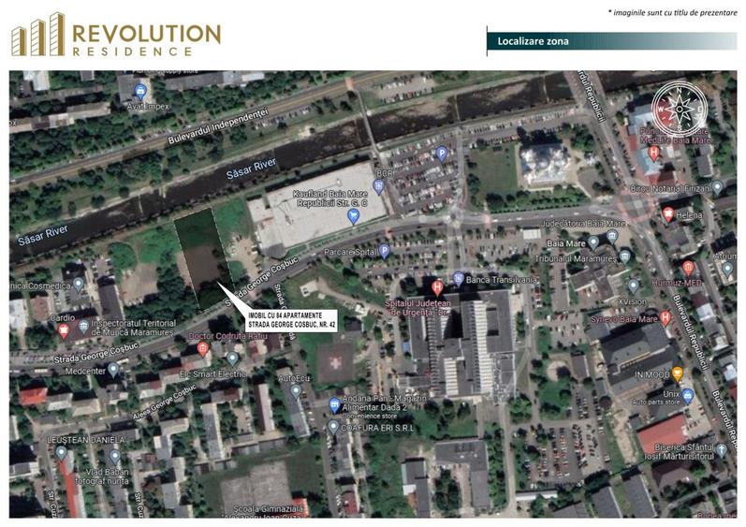Click the Revolution Residence logo
This screenshot has height=527, width=746.
click(116, 35)
